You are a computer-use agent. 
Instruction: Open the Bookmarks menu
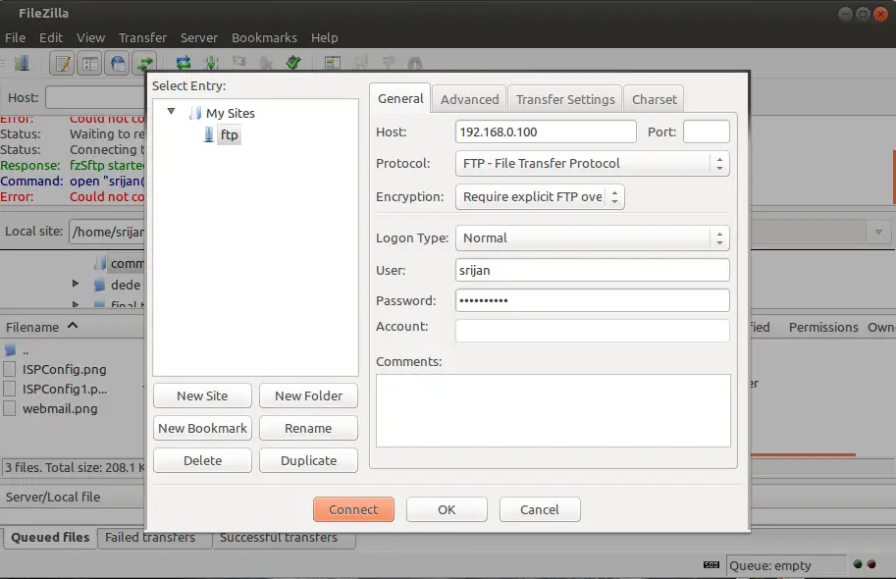coord(264,37)
